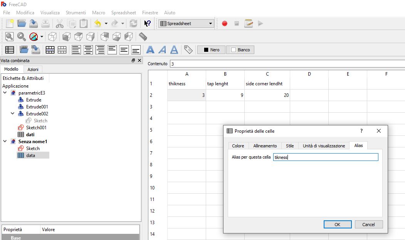Save the document using toolbar icon
The height and width of the screenshot is (240, 405).
(x=33, y=24)
